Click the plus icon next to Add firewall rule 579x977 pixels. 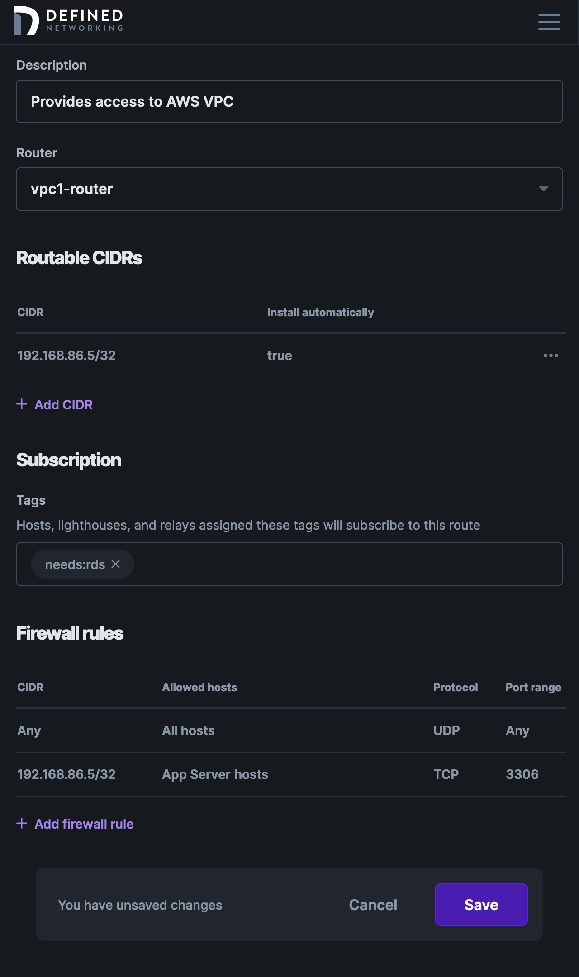pyautogui.click(x=21, y=824)
